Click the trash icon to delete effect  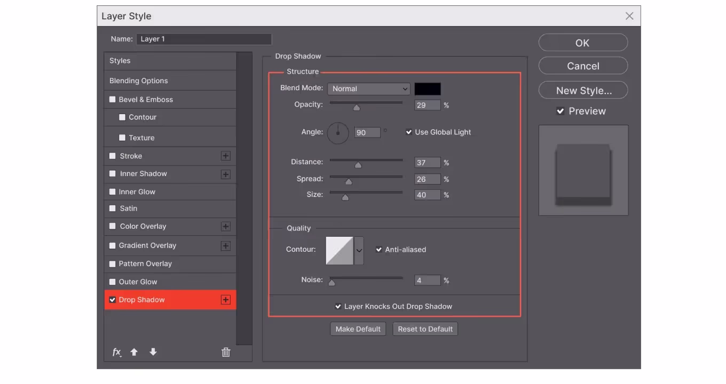(226, 352)
